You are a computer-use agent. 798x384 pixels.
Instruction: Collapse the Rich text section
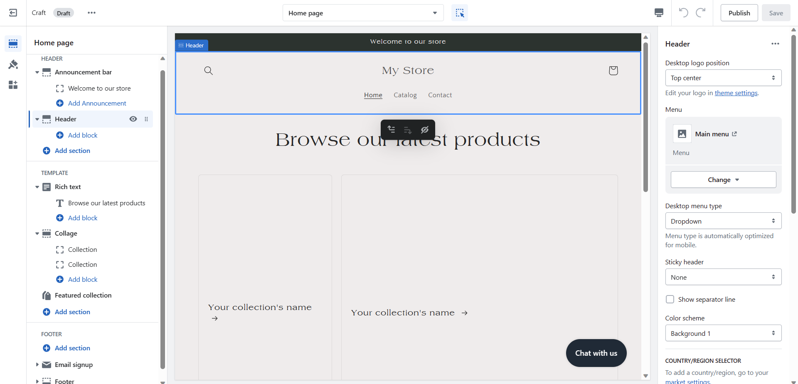click(x=37, y=187)
